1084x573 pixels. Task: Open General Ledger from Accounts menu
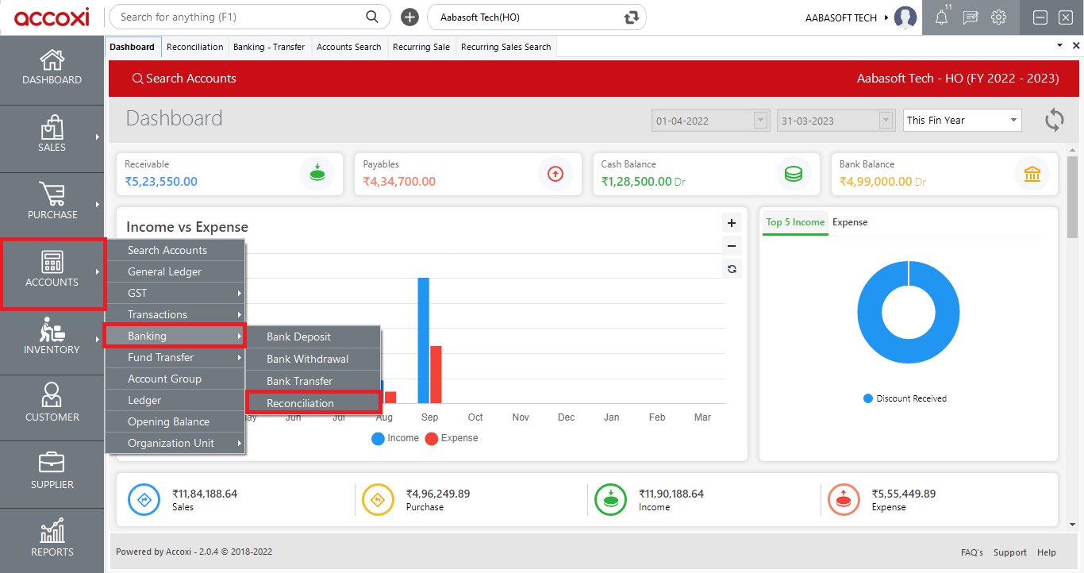click(175, 271)
